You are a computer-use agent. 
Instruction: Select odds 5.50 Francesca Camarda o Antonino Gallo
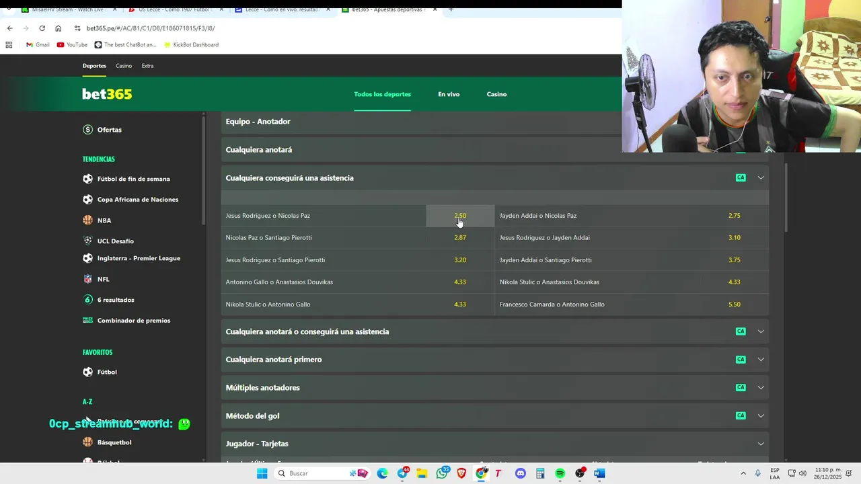734,305
